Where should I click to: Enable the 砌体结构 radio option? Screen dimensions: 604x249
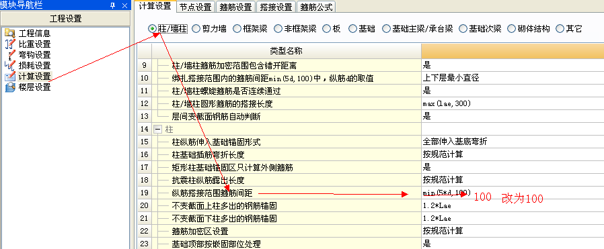point(512,28)
